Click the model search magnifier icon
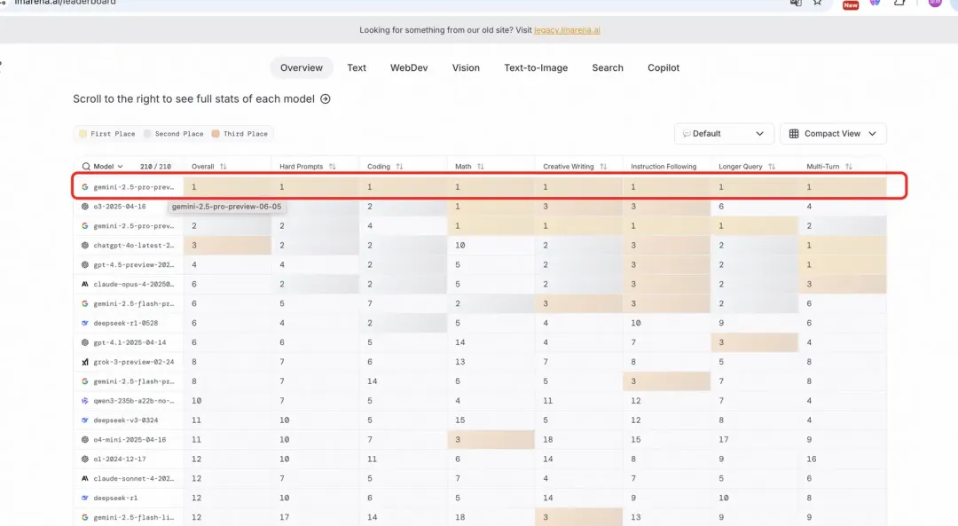 click(x=86, y=167)
